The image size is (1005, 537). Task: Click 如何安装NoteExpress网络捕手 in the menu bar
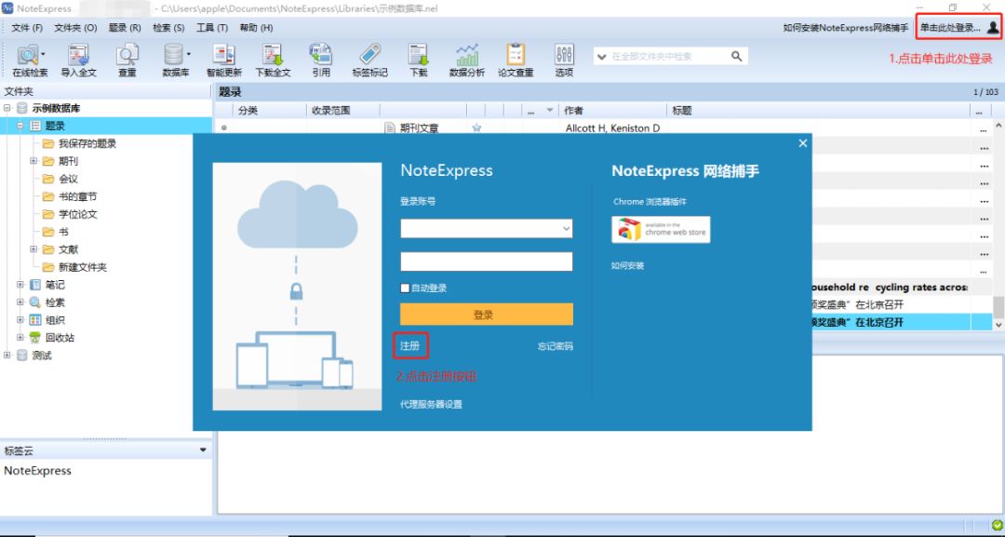point(845,28)
